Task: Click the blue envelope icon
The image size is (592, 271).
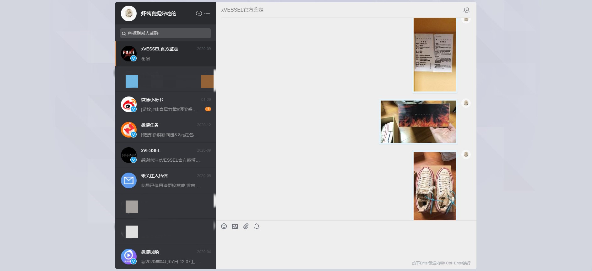Action: [x=129, y=180]
